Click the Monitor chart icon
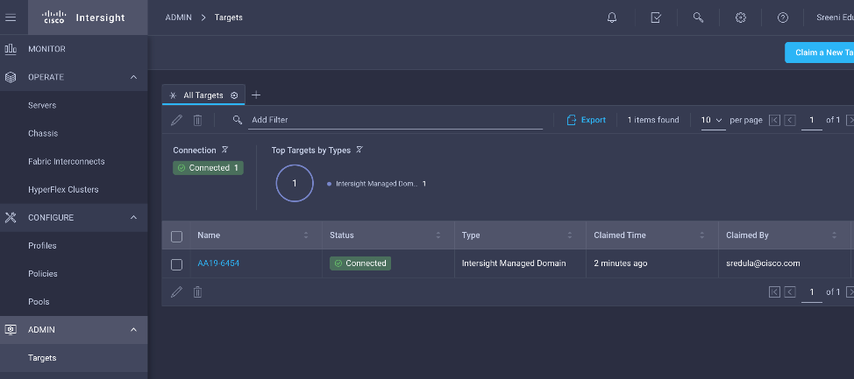The width and height of the screenshot is (854, 379). point(11,49)
